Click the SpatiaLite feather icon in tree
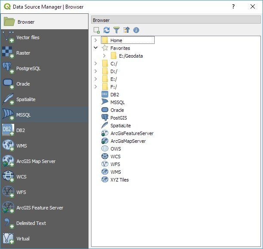 104,126
